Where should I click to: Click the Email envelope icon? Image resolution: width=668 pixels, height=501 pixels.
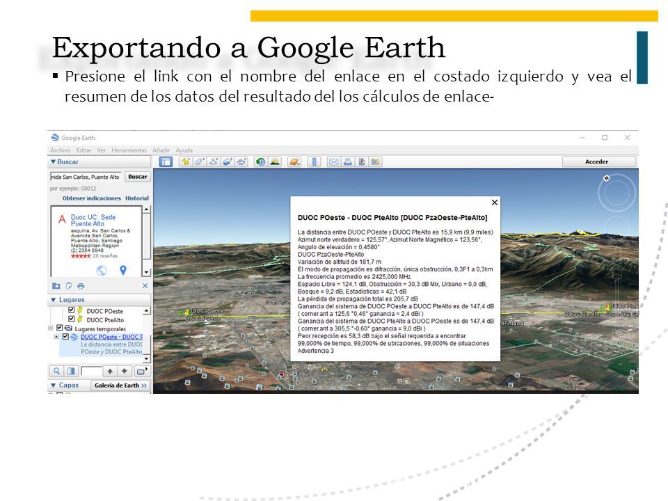click(333, 162)
